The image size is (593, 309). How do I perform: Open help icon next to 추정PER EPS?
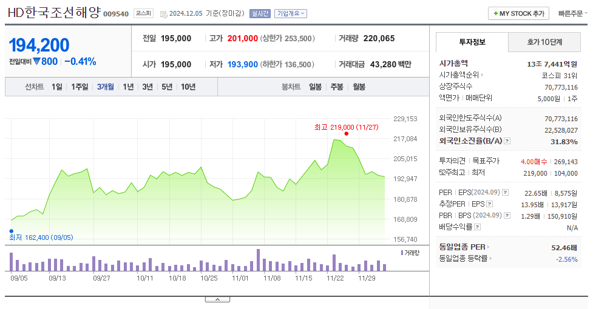click(x=489, y=204)
